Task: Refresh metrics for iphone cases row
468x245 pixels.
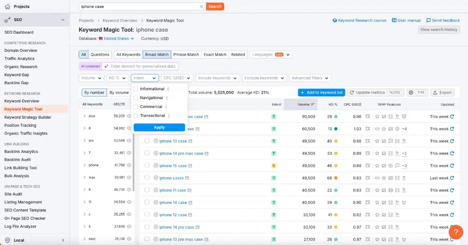Action: coord(452,178)
